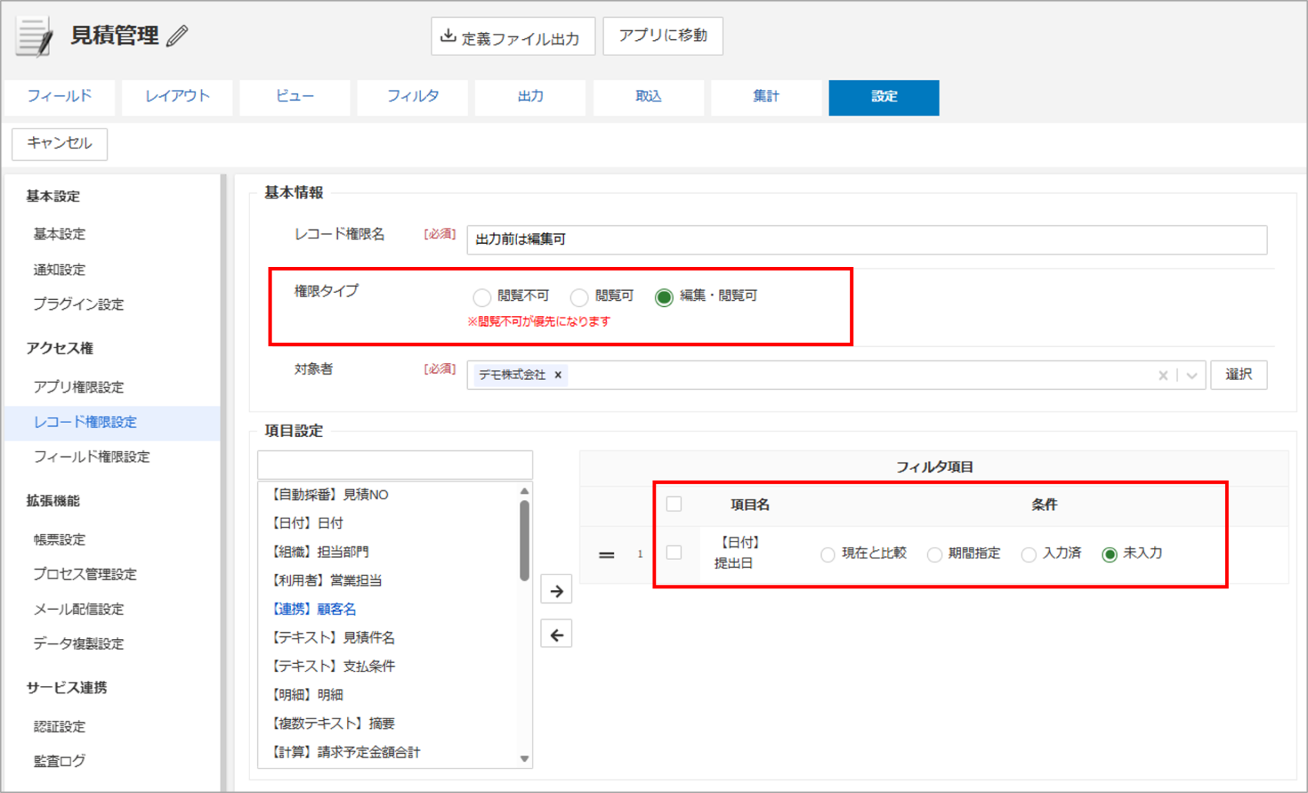Select the 現在と比較 condition radio

(x=828, y=555)
